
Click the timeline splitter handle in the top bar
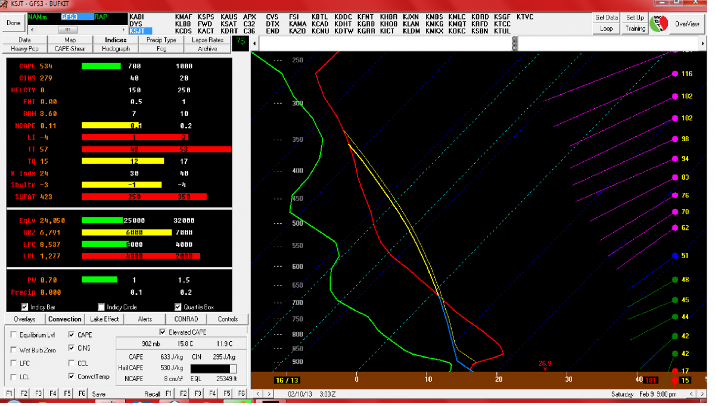click(x=515, y=43)
